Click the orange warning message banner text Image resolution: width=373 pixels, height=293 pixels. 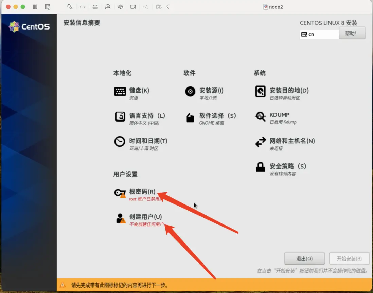pos(120,285)
